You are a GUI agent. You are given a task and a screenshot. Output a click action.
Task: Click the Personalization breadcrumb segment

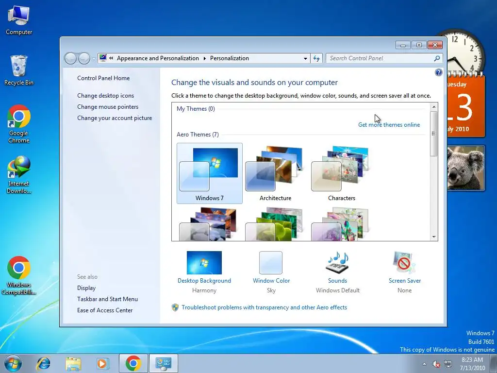pyautogui.click(x=230, y=58)
